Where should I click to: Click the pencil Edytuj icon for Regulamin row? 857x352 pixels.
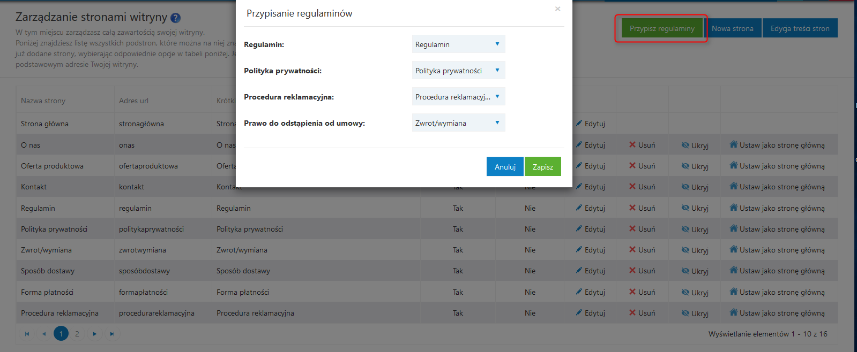[579, 208]
